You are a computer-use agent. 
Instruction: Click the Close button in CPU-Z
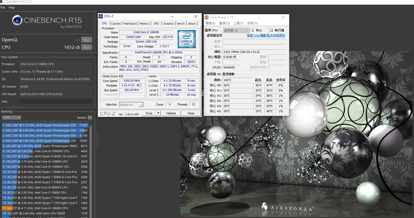tap(191, 113)
